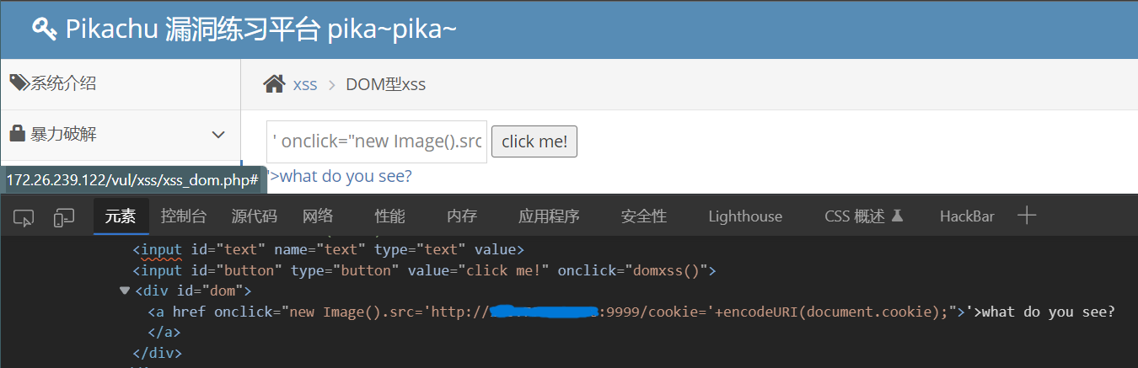Open the 源代码 tab
This screenshot has height=368, width=1138.
255,216
